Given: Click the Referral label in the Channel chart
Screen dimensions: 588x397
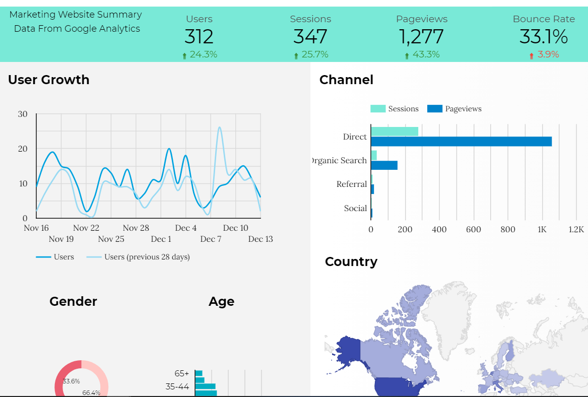Looking at the screenshot, I should (x=352, y=184).
